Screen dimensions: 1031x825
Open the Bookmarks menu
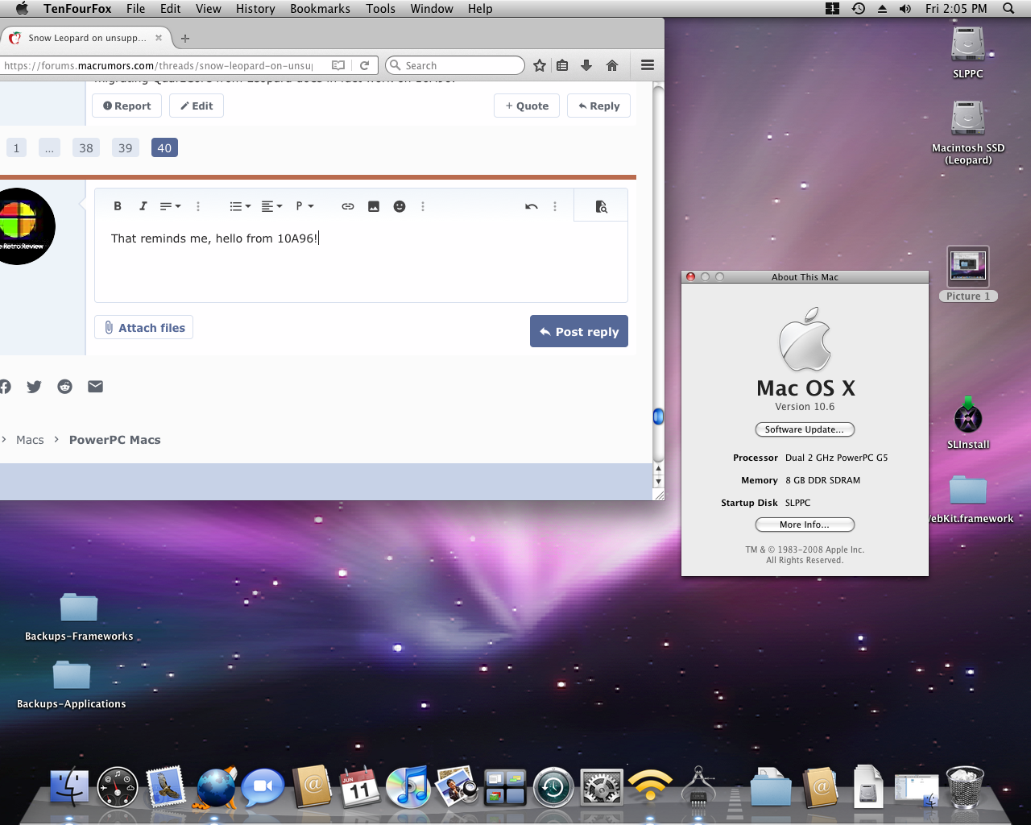(x=320, y=8)
